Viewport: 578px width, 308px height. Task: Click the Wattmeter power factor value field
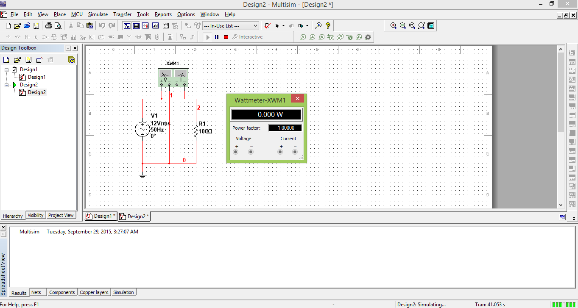click(x=285, y=128)
